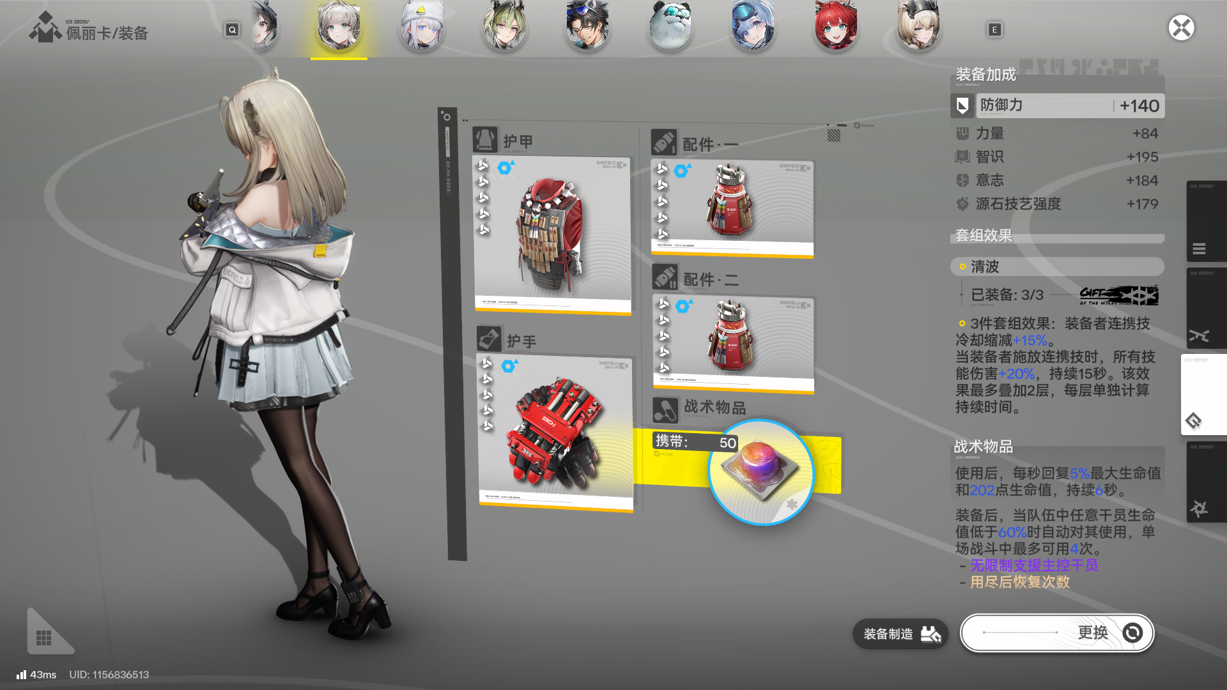The width and height of the screenshot is (1227, 690).
Task: Switch to the red-haired operator portrait
Action: tap(835, 26)
